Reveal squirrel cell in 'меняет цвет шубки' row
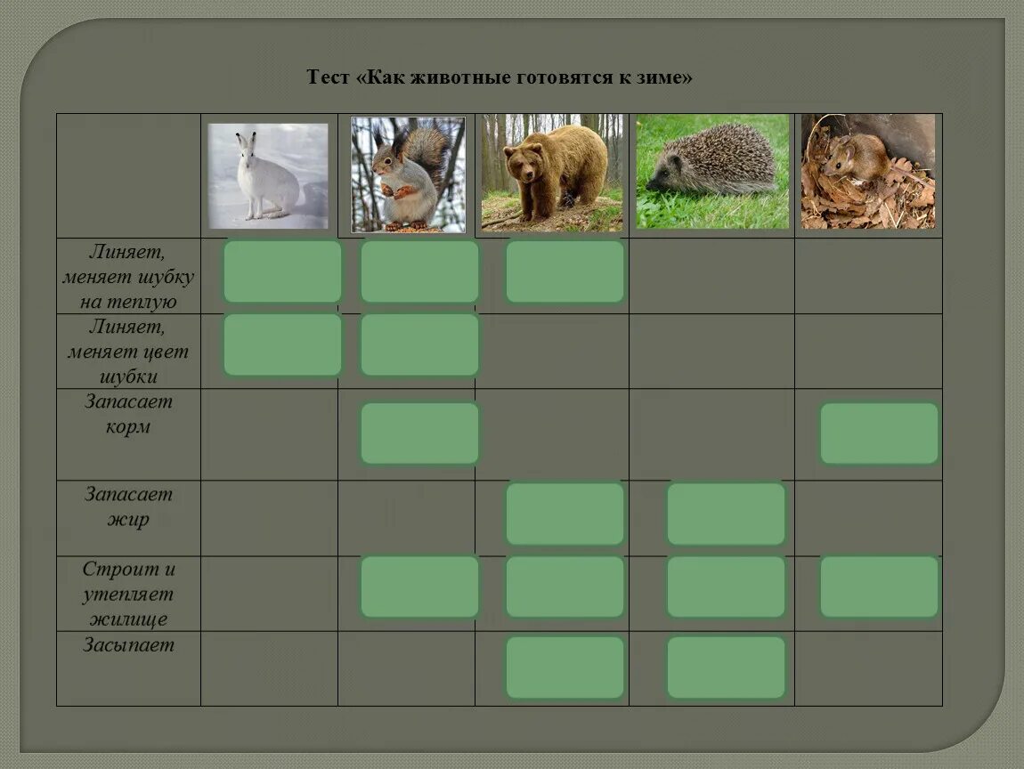The height and width of the screenshot is (769, 1024). 420,344
